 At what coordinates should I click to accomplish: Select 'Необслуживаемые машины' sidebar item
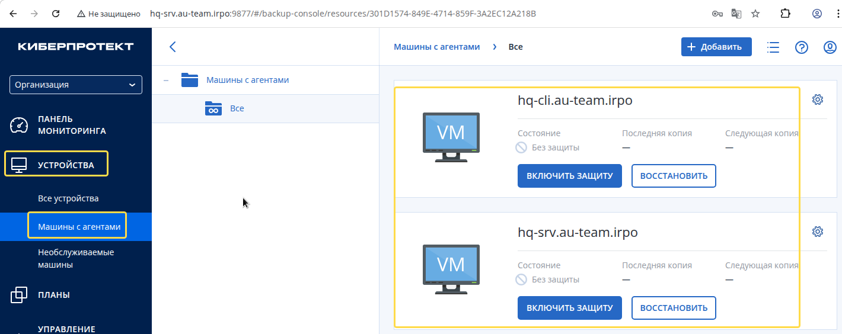76,258
